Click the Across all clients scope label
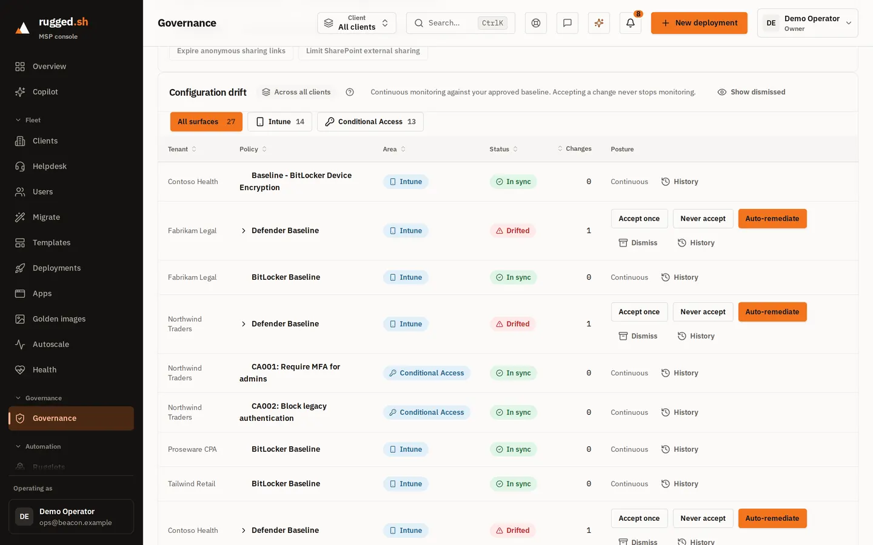 click(x=296, y=92)
